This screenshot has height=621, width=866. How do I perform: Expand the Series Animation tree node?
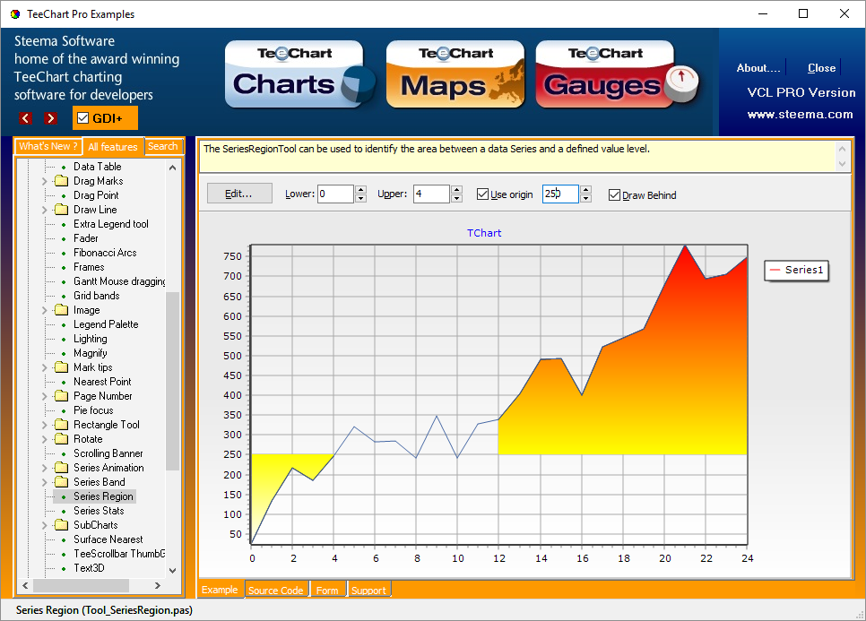44,468
